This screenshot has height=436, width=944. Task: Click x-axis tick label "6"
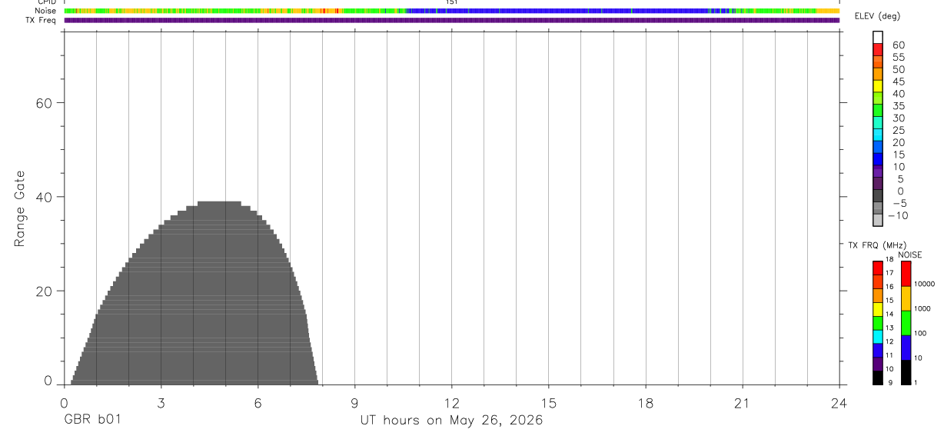coord(258,404)
